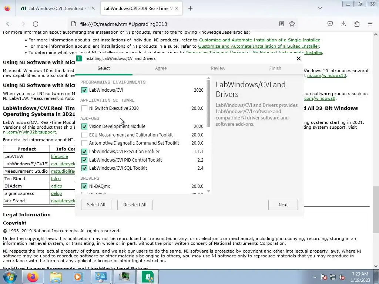Screen dimensions: 379x284
Task: Open the selcp link for SignalExpress
Action: pos(56,193)
